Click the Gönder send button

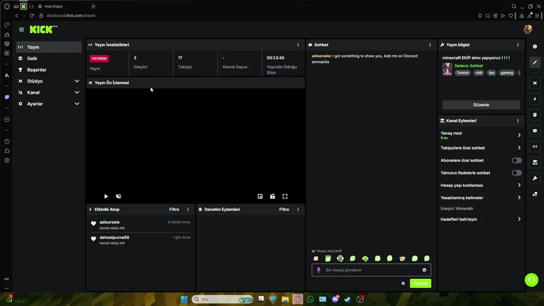click(420, 283)
